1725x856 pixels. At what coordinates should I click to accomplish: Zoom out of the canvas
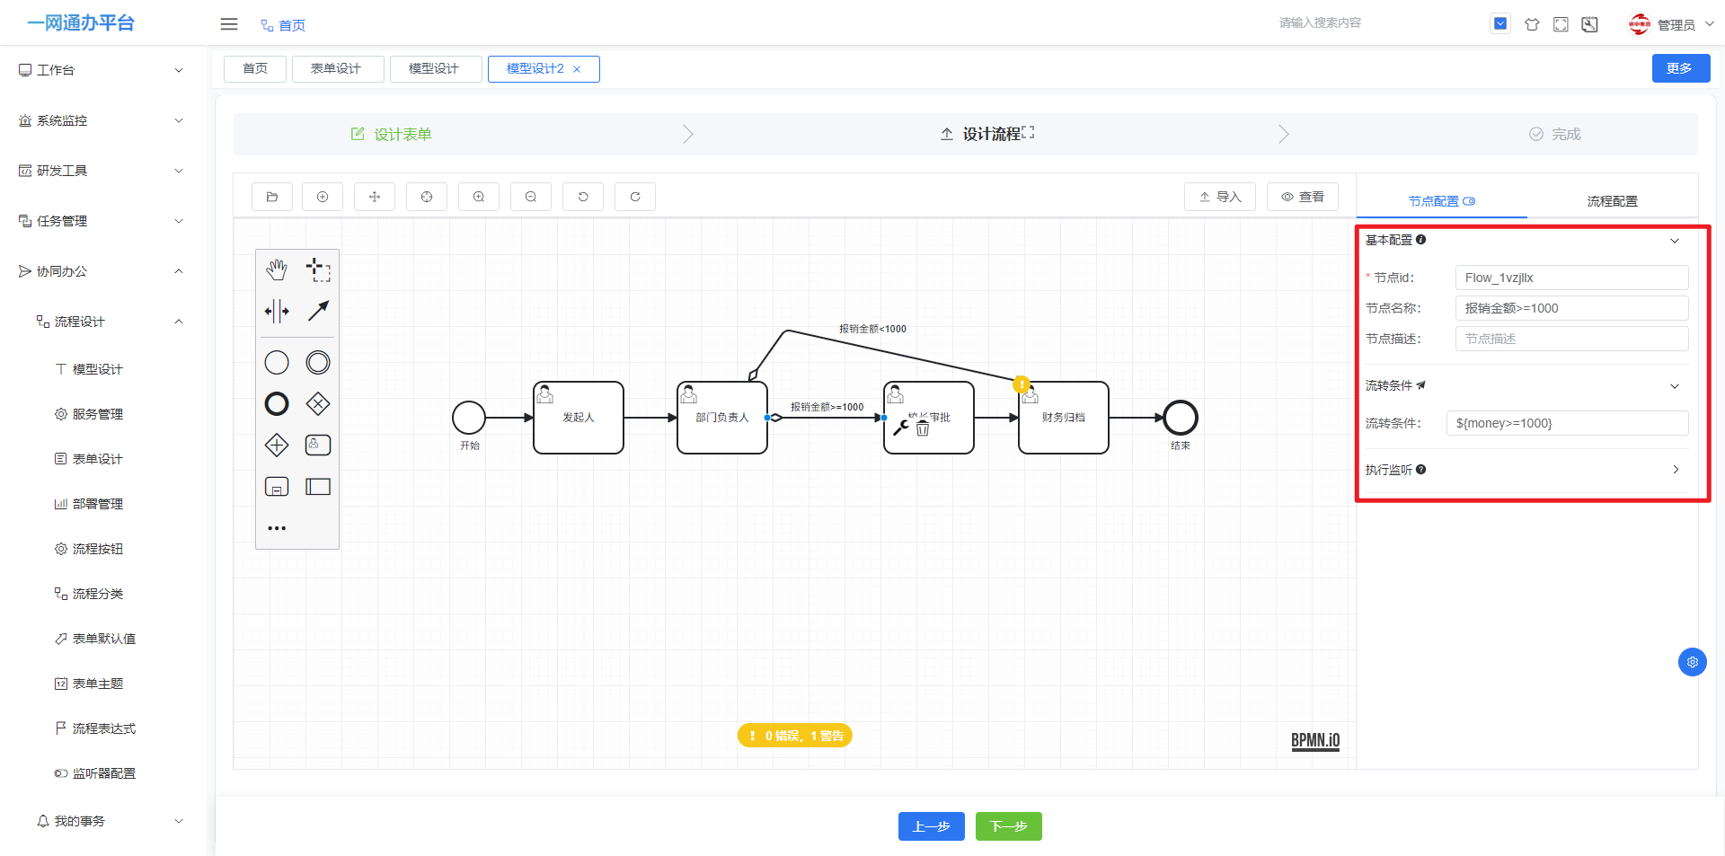tap(531, 197)
